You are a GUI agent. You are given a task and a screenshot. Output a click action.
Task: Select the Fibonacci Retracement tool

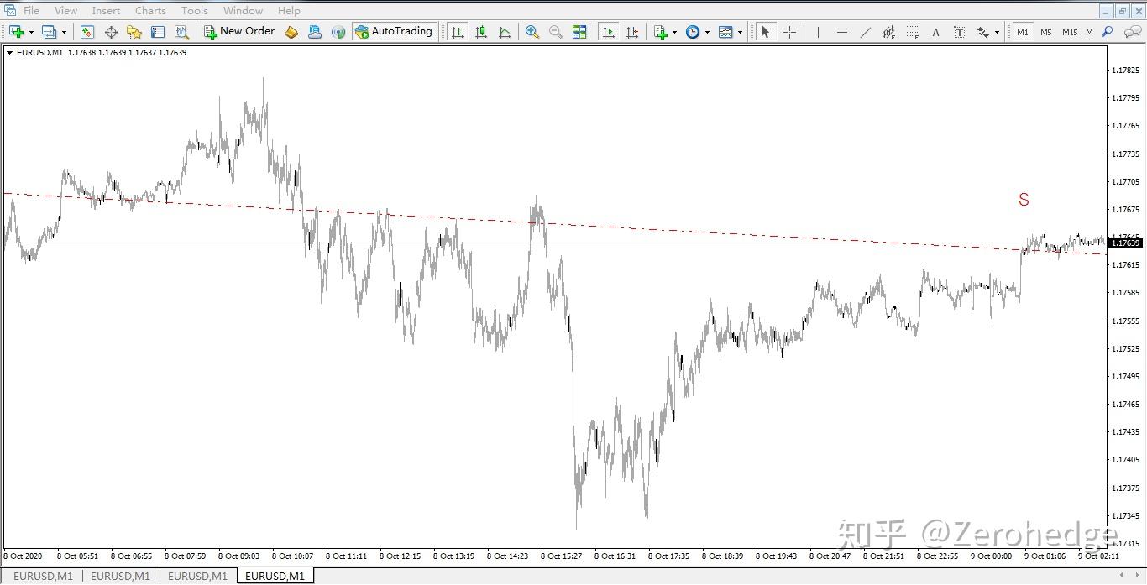pyautogui.click(x=912, y=32)
